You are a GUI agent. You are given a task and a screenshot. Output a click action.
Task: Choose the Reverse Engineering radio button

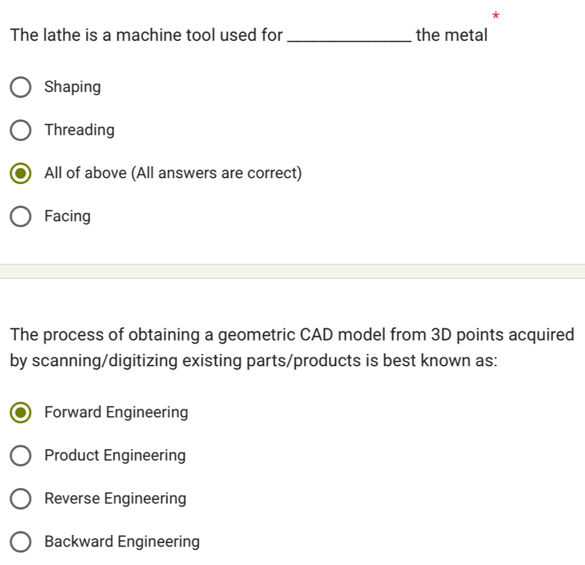point(21,499)
